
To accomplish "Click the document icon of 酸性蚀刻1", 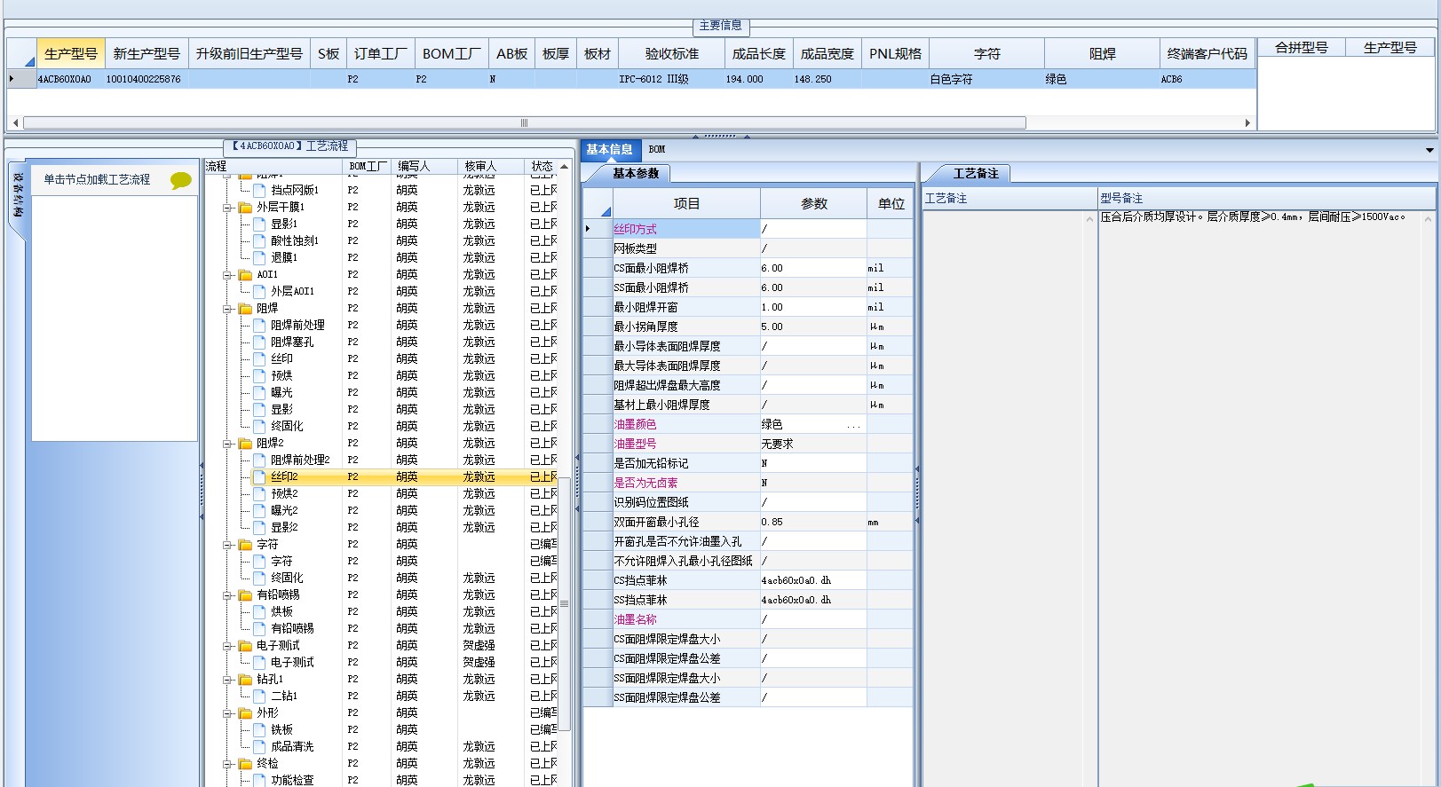I will [260, 240].
